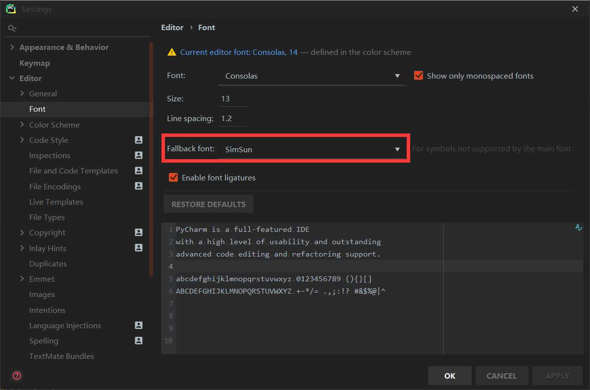Expand the Copyright subsection
The height and width of the screenshot is (390, 590).
pyautogui.click(x=22, y=233)
